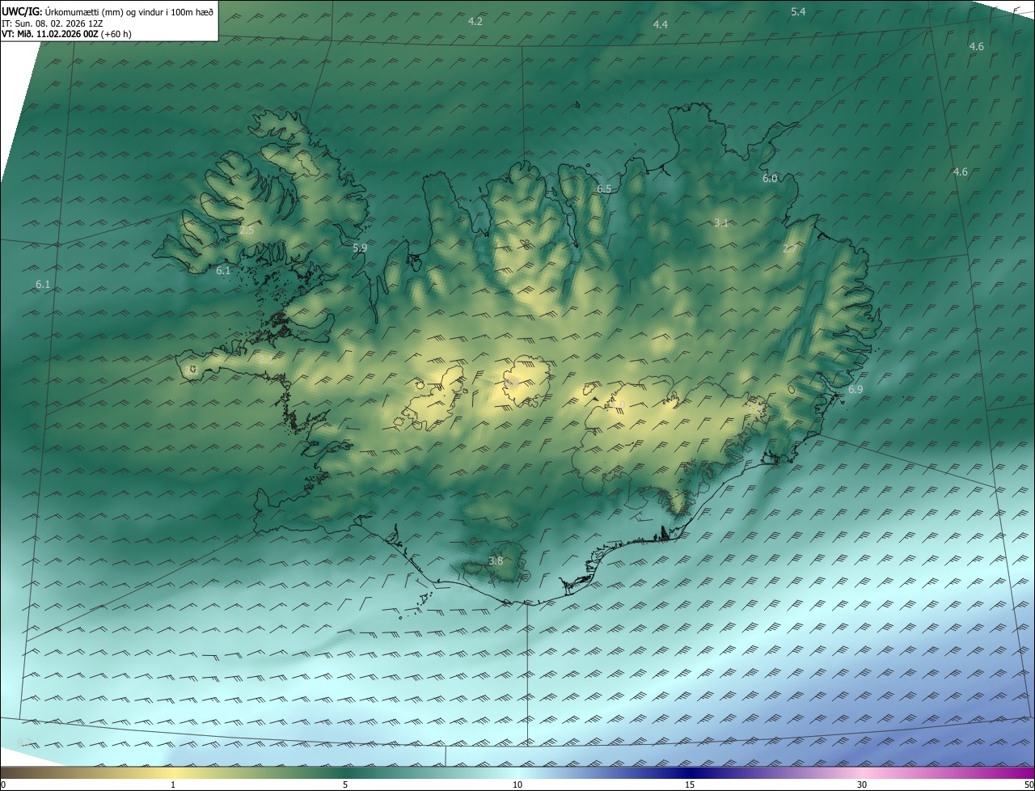Click the 3.8 value label on the south glacier
Image resolution: width=1035 pixels, height=791 pixels.
point(496,560)
